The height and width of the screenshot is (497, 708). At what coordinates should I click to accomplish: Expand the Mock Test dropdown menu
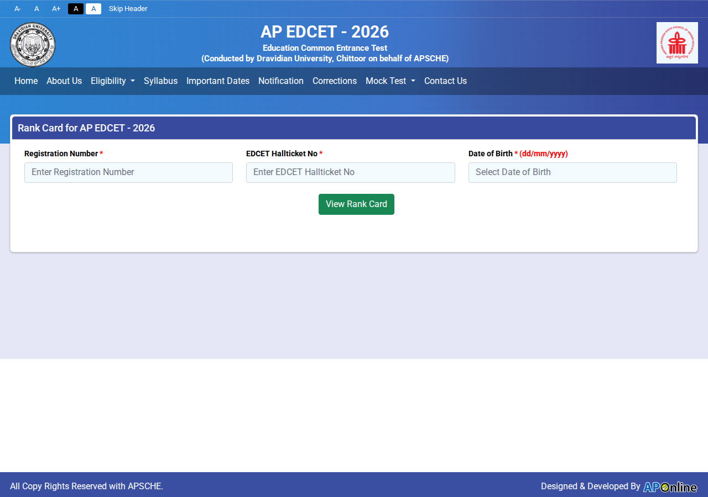[391, 81]
